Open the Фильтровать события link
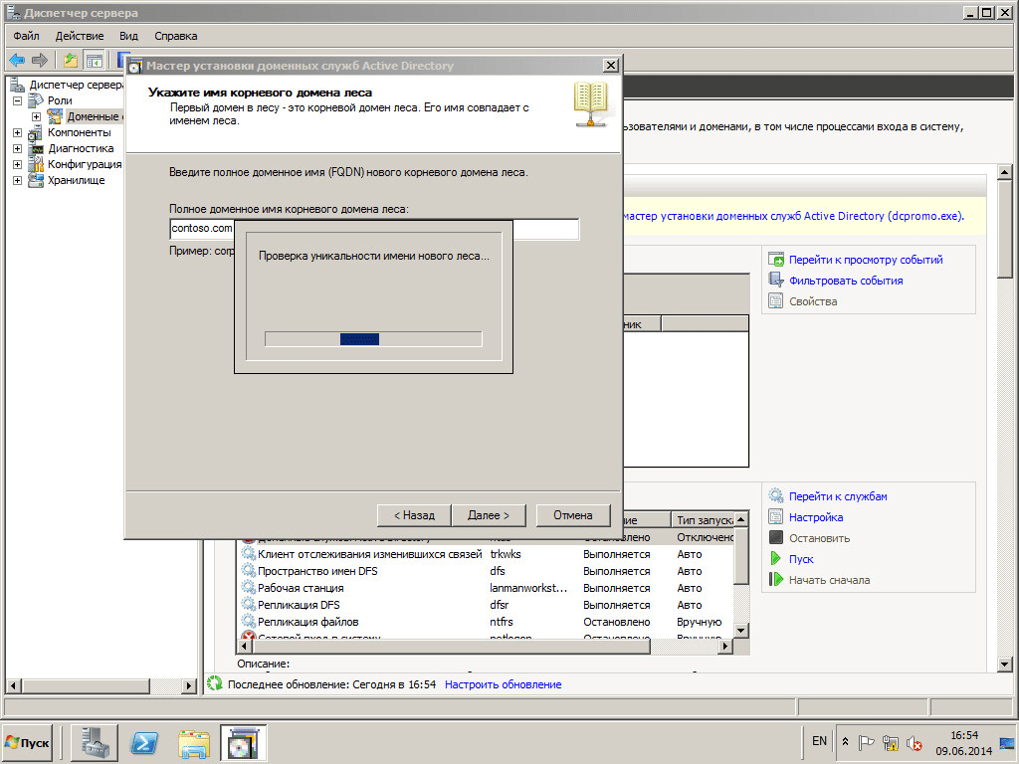Image resolution: width=1019 pixels, height=764 pixels. [x=846, y=281]
